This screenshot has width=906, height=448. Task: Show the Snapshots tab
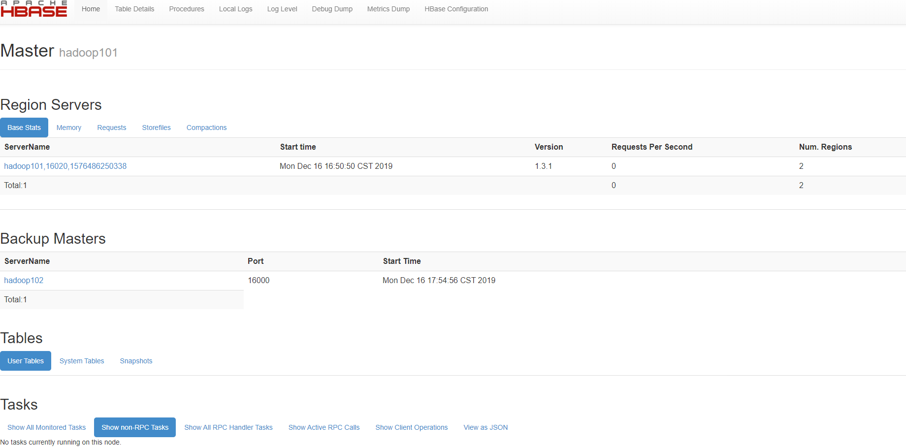(x=136, y=361)
